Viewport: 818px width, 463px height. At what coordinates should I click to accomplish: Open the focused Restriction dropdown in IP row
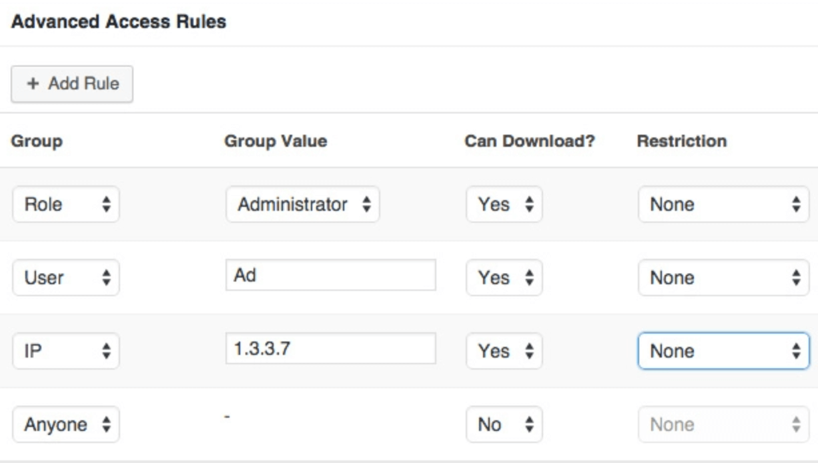[723, 351]
